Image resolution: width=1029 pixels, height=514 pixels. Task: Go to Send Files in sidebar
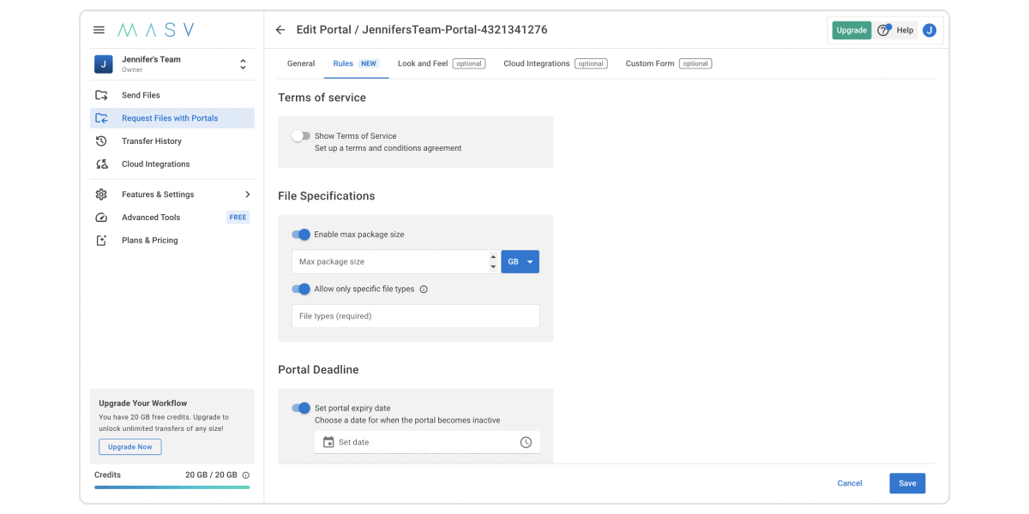171,95
